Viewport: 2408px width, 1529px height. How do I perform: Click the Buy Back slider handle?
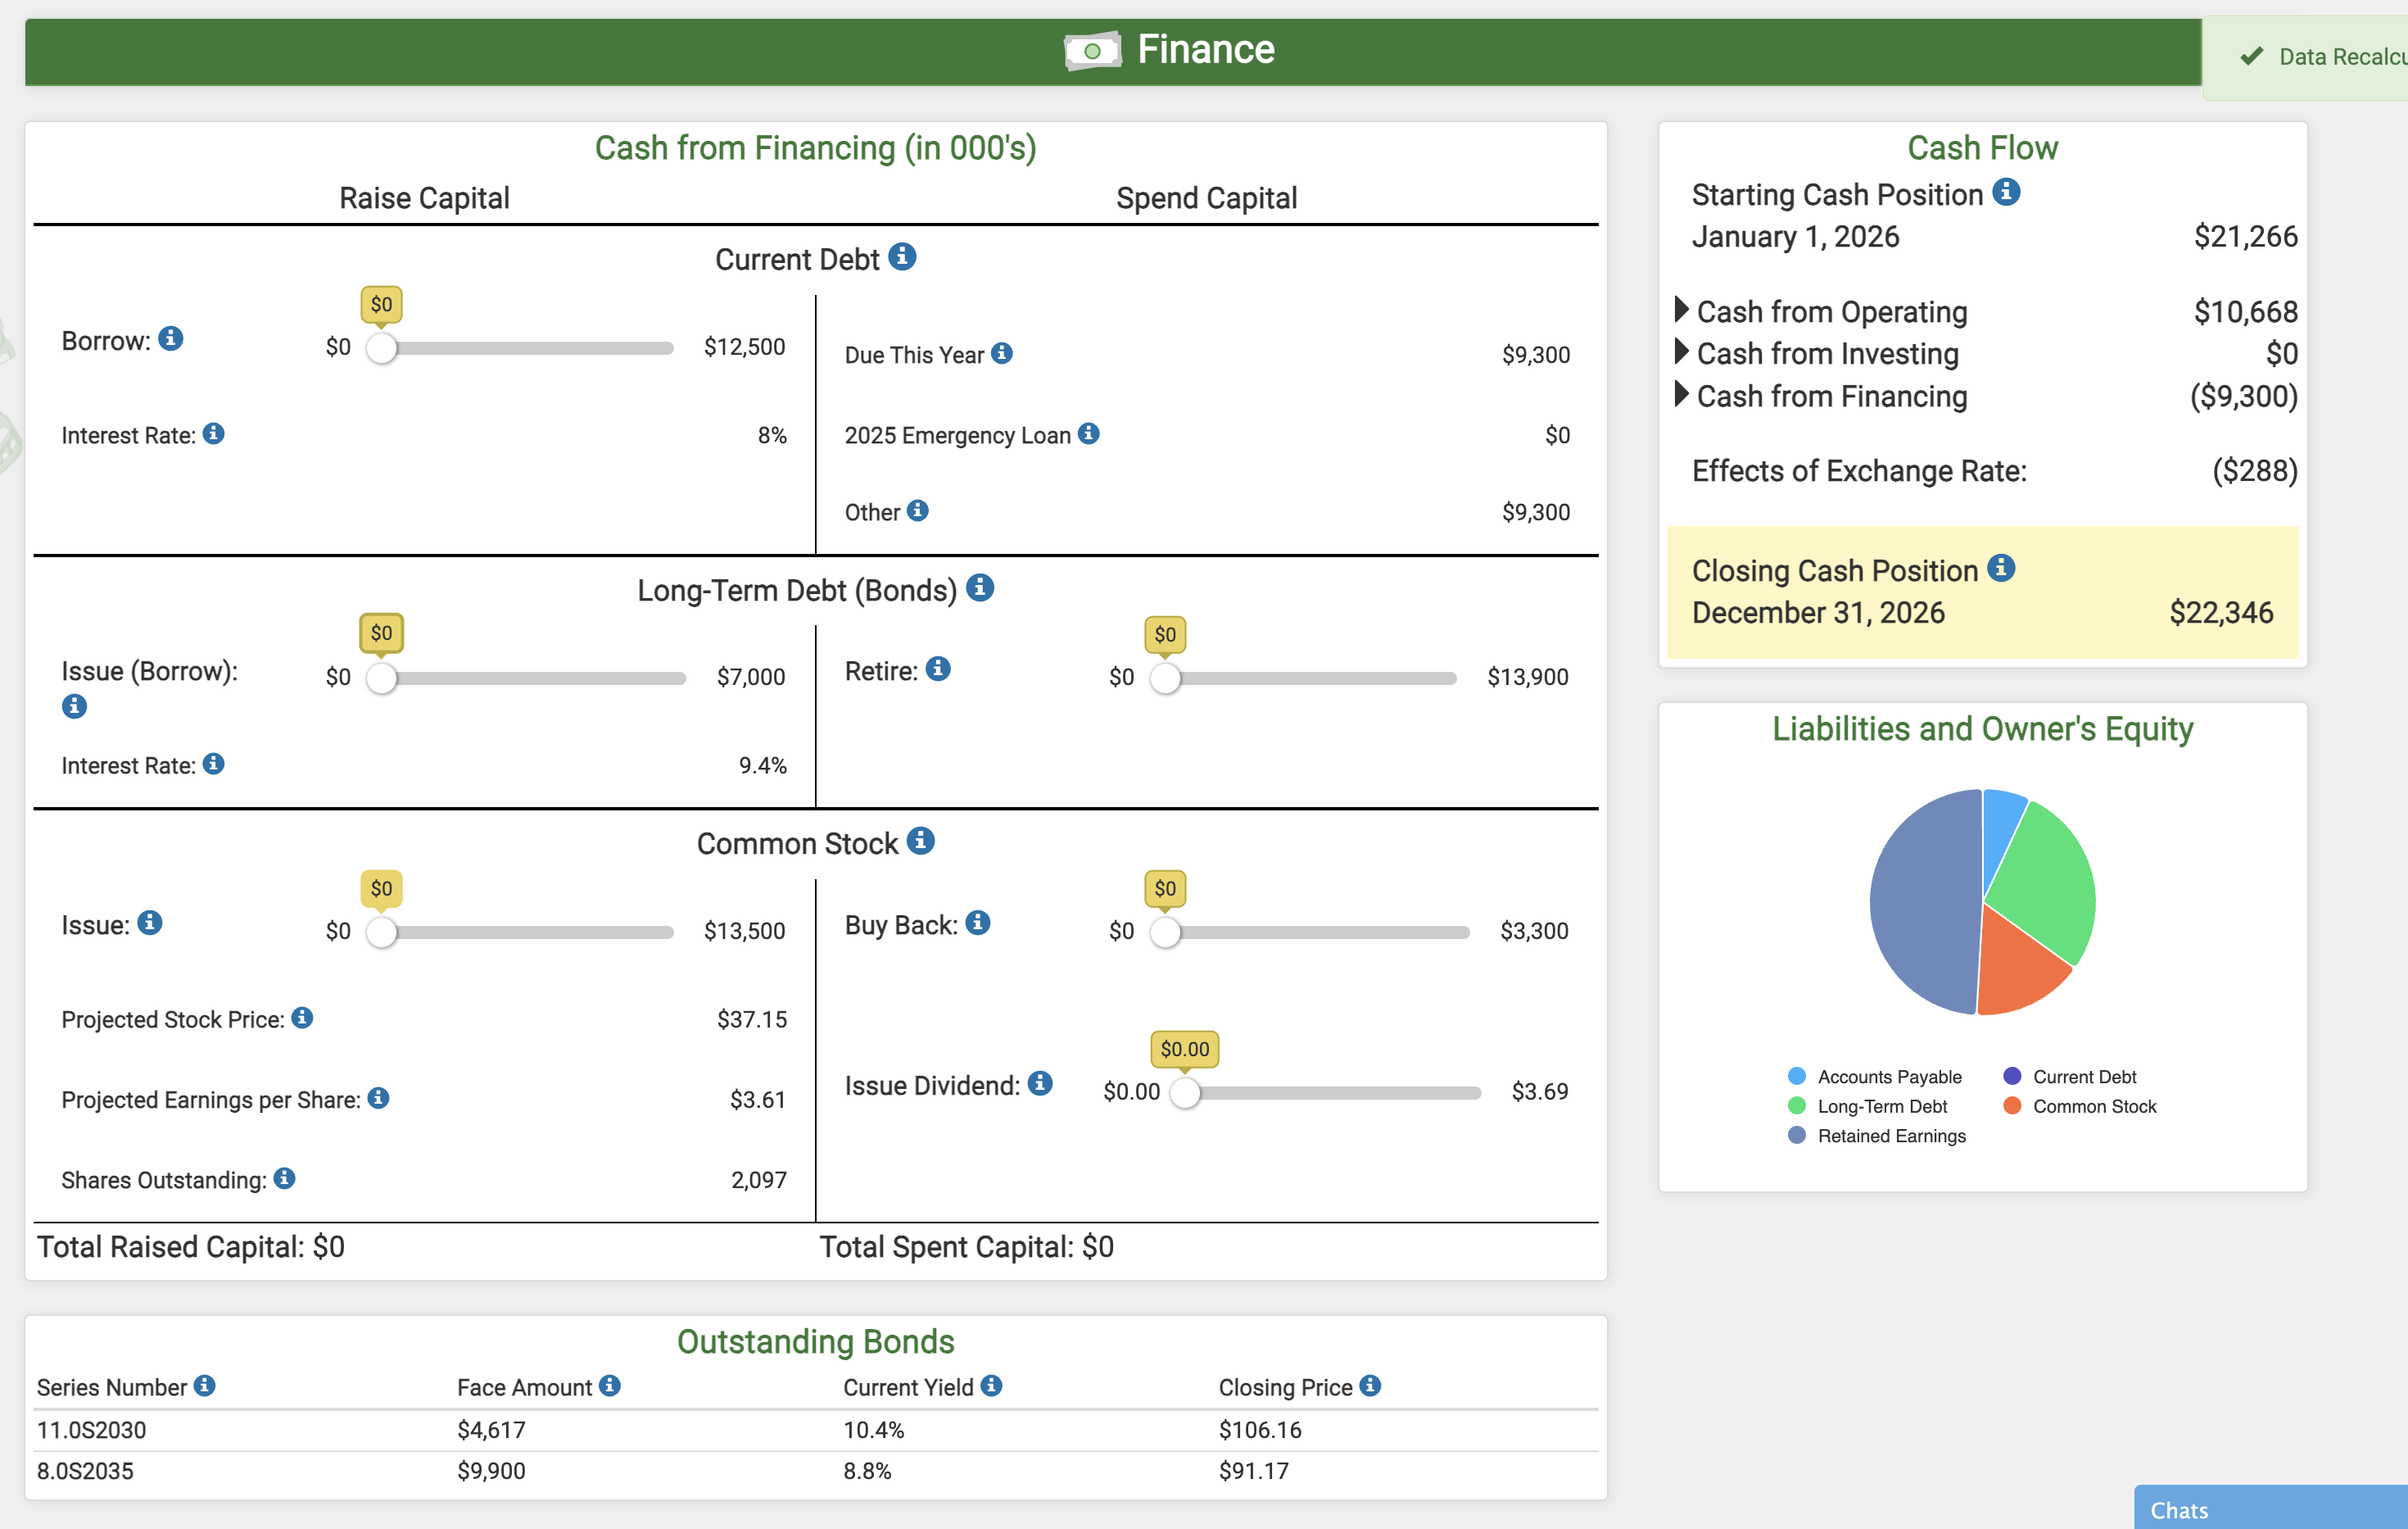[1165, 932]
